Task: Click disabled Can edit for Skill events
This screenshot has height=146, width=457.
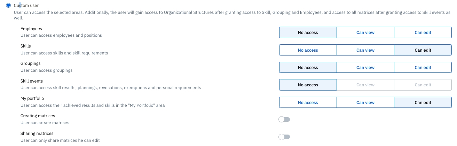Action: tap(423, 85)
